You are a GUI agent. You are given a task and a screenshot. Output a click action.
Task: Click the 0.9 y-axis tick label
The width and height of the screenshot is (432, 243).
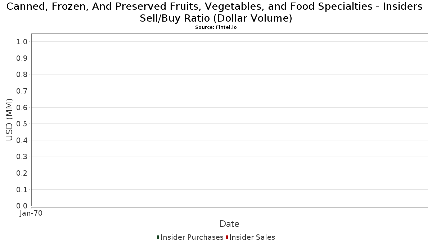click(22, 58)
